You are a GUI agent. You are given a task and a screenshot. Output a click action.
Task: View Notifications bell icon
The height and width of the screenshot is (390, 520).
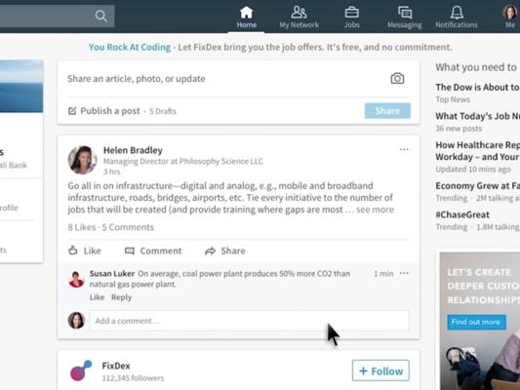tap(457, 13)
